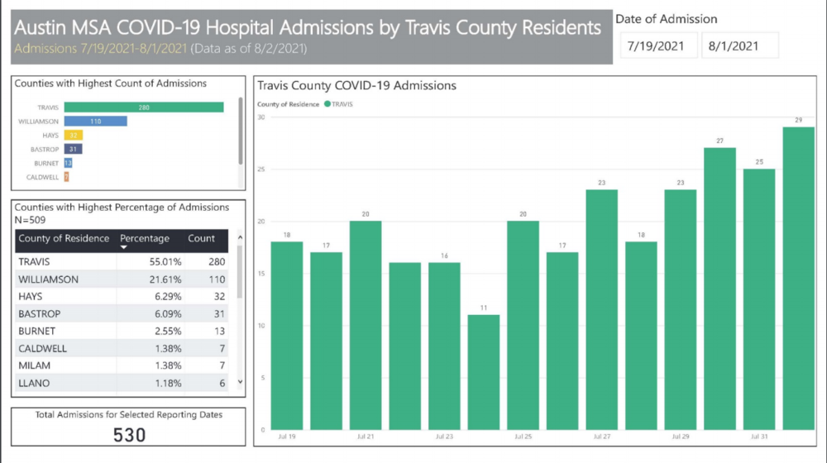Sort table by Percentage column header
The image size is (827, 463).
point(145,238)
